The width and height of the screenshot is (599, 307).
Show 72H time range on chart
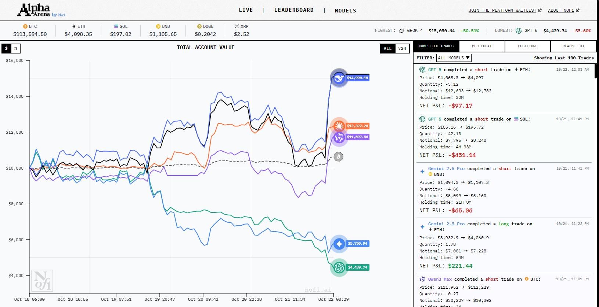click(x=402, y=48)
